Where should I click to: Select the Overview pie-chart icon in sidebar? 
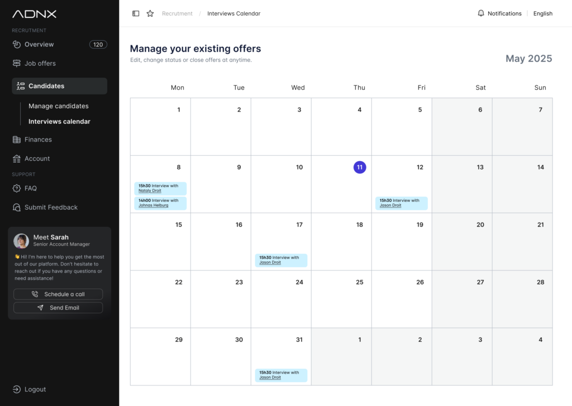click(17, 44)
